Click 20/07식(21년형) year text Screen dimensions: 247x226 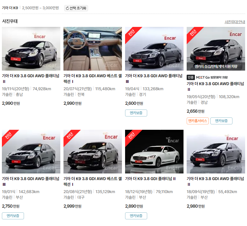(77, 89)
